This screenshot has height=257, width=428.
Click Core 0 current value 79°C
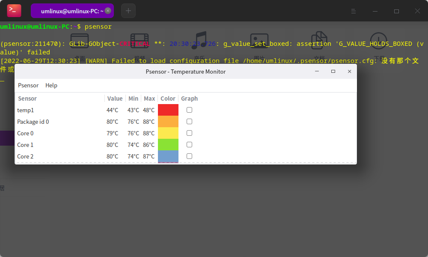[x=113, y=133]
